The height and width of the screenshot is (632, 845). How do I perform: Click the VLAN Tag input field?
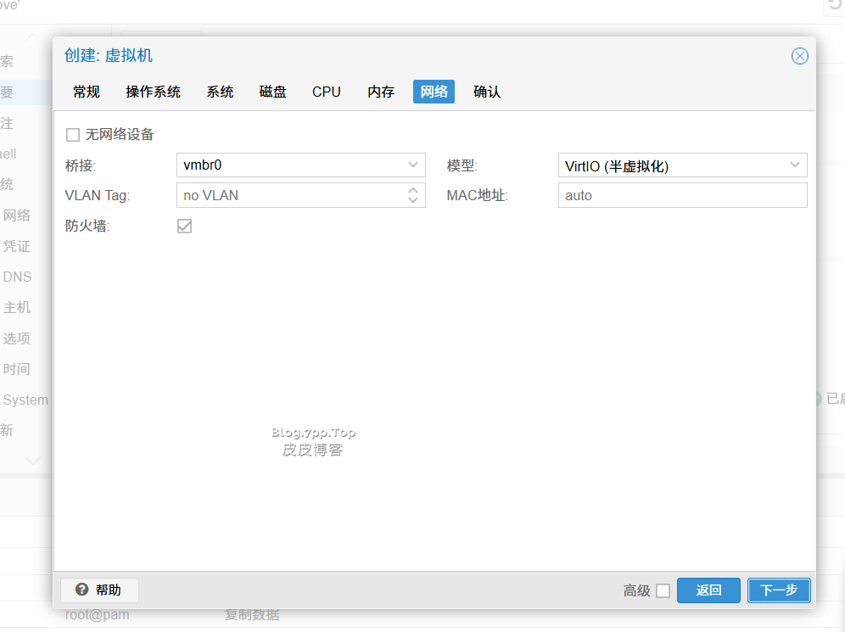tap(290, 195)
